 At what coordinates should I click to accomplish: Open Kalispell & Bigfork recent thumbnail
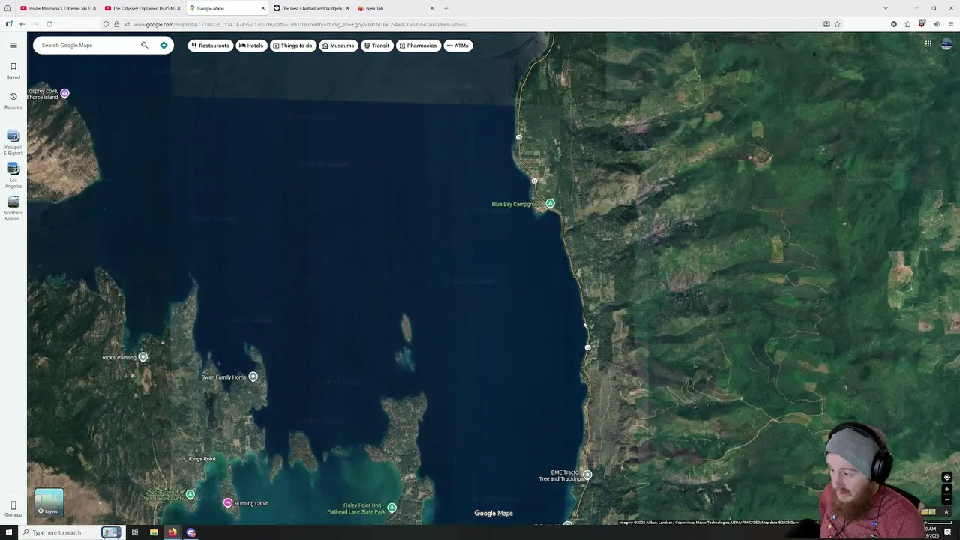click(x=13, y=136)
